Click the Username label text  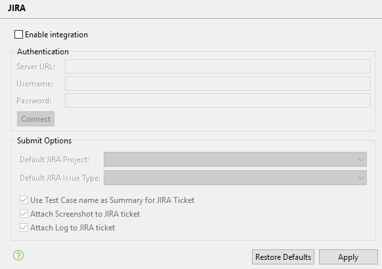pyautogui.click(x=35, y=84)
